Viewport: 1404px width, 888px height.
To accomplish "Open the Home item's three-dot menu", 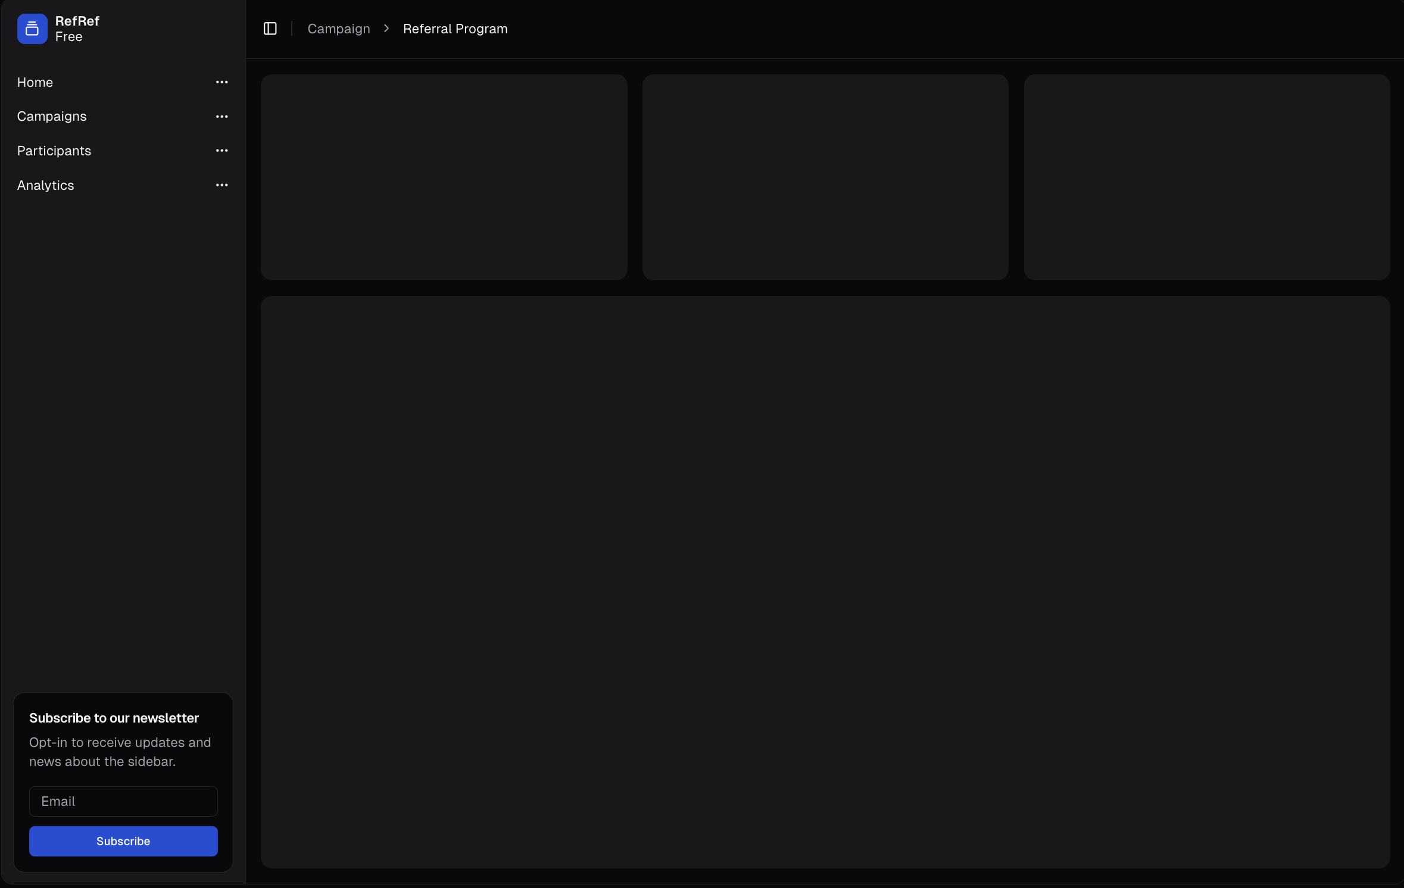I will click(x=221, y=82).
